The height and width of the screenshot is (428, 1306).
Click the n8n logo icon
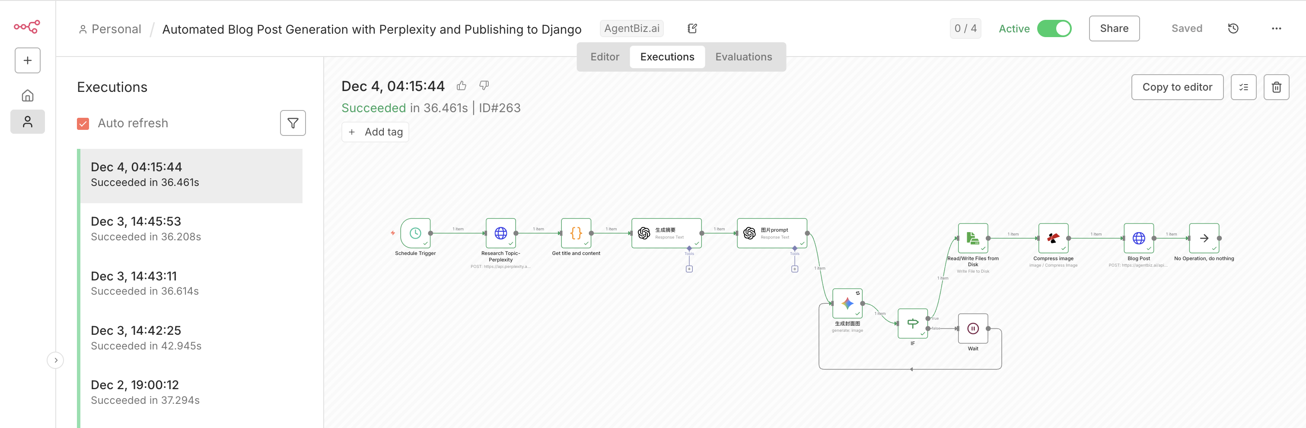coord(27,27)
